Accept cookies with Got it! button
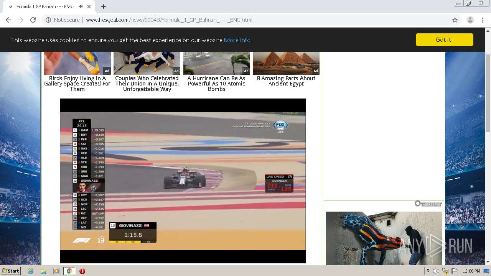The width and height of the screenshot is (491, 276). coord(444,39)
